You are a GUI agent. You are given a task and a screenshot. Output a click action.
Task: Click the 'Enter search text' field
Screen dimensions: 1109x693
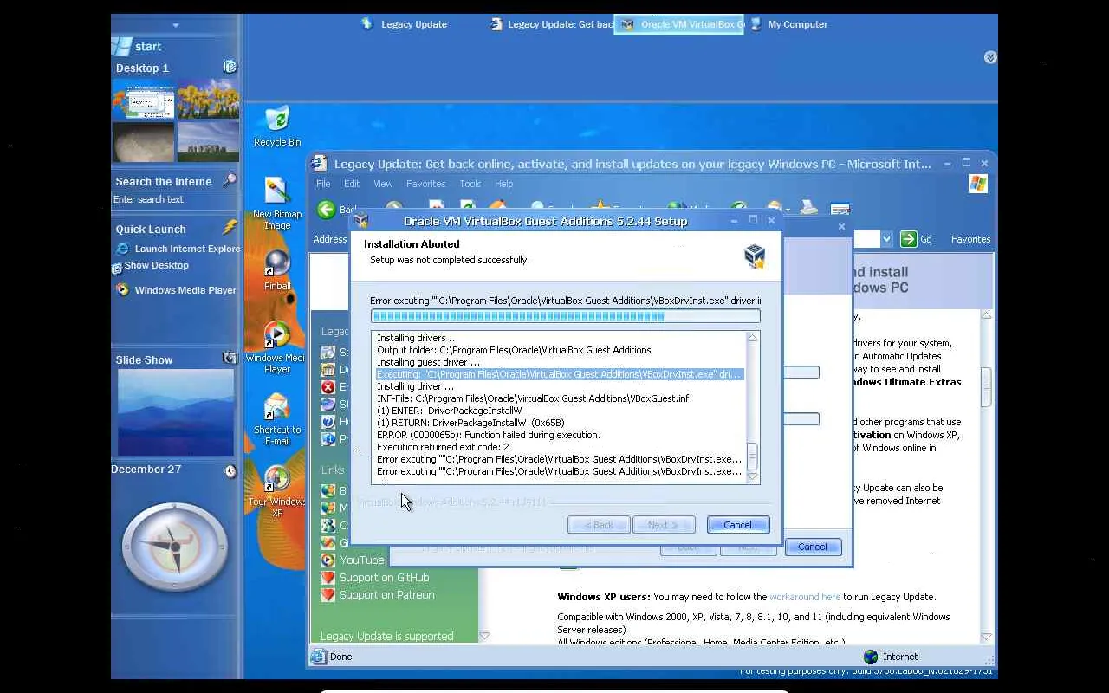tap(175, 199)
